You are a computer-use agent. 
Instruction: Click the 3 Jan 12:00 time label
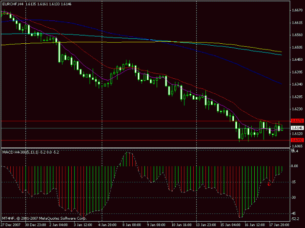click(x=82, y=225)
